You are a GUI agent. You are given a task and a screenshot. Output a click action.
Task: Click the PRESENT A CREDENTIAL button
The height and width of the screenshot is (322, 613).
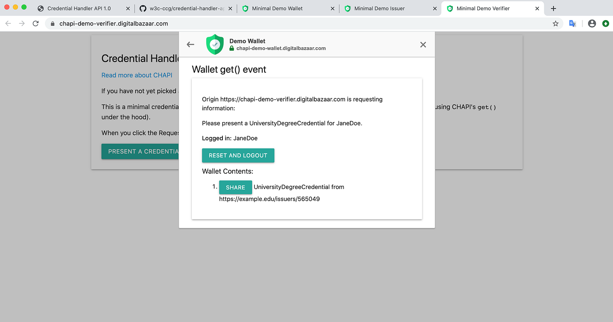[x=140, y=151]
